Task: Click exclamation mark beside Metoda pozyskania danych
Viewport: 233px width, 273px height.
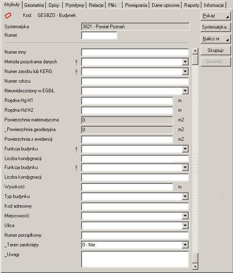Action: pyautogui.click(x=76, y=62)
